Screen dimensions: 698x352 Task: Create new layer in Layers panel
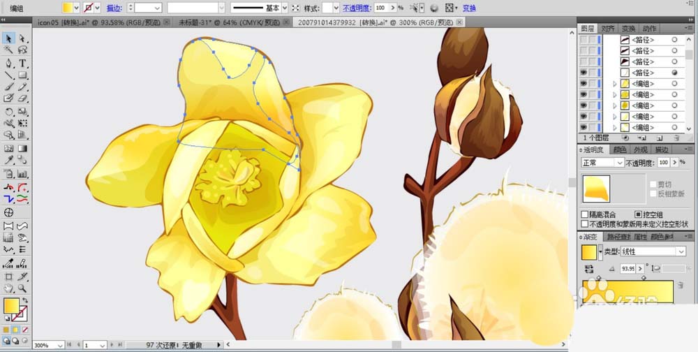(x=660, y=138)
